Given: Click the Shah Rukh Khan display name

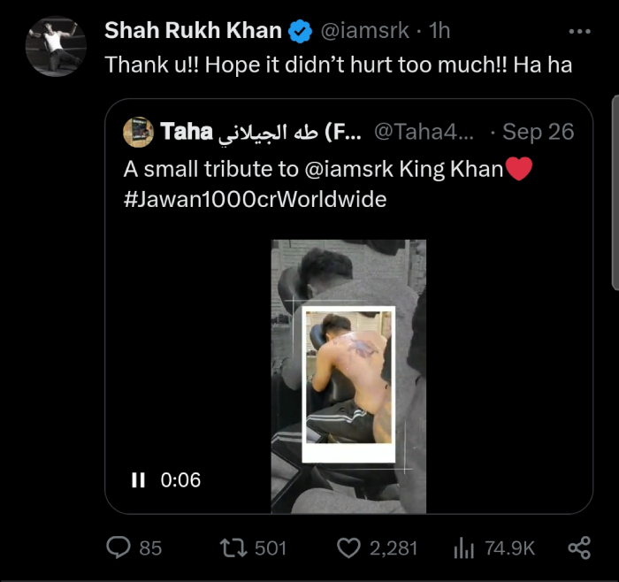Looking at the screenshot, I should [193, 31].
